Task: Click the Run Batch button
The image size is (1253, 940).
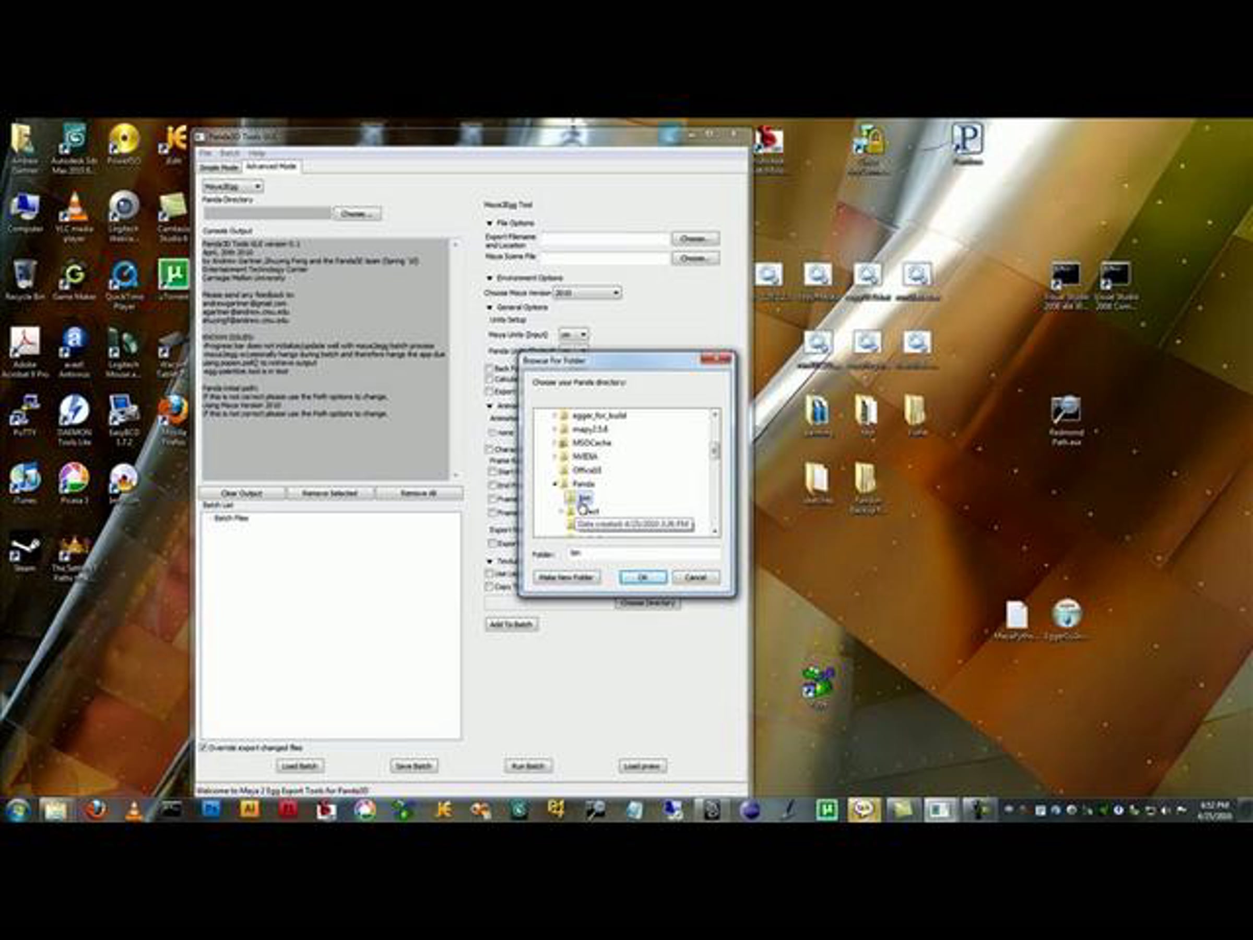Action: pyautogui.click(x=528, y=766)
